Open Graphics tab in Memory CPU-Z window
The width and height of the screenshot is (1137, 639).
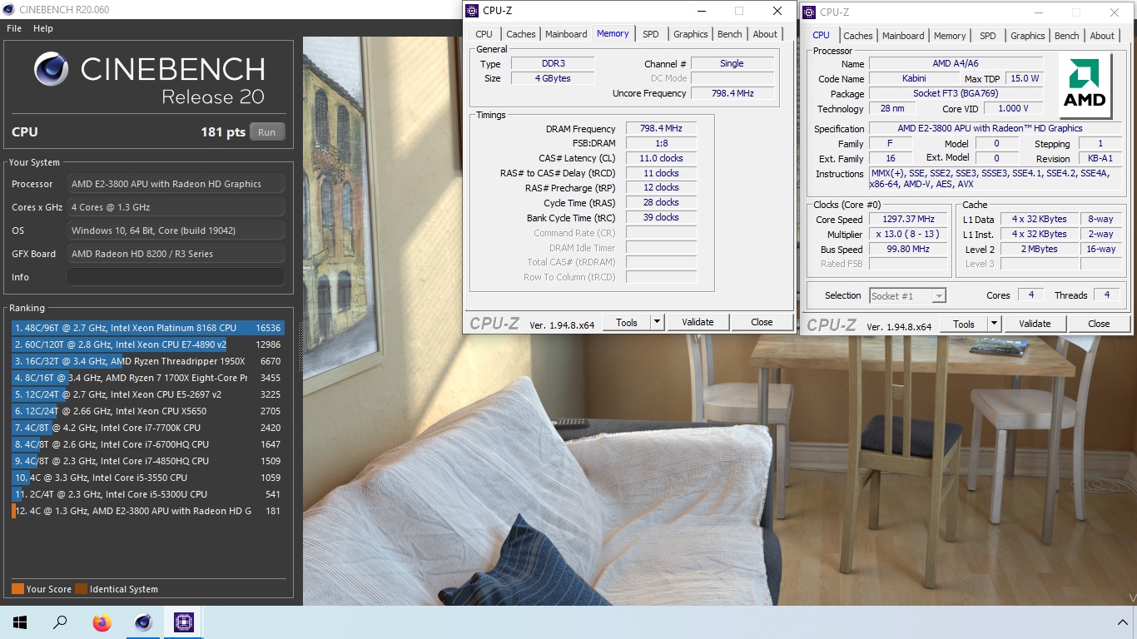pyautogui.click(x=691, y=34)
